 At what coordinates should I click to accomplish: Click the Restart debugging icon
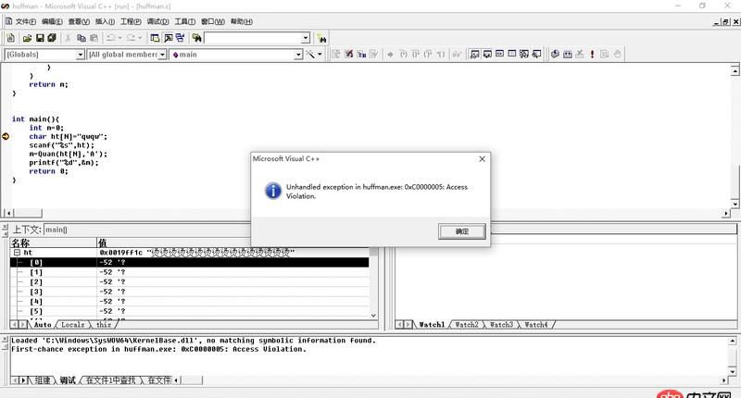click(x=336, y=55)
